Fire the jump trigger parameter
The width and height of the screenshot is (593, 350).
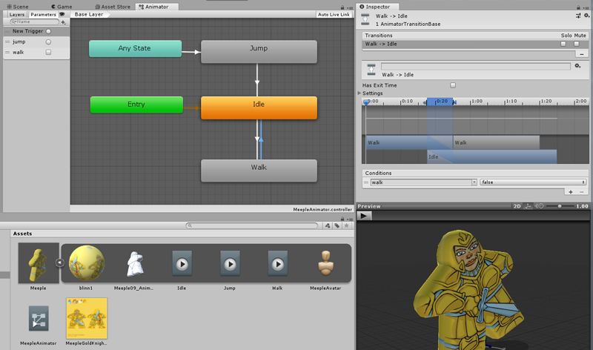(x=48, y=42)
